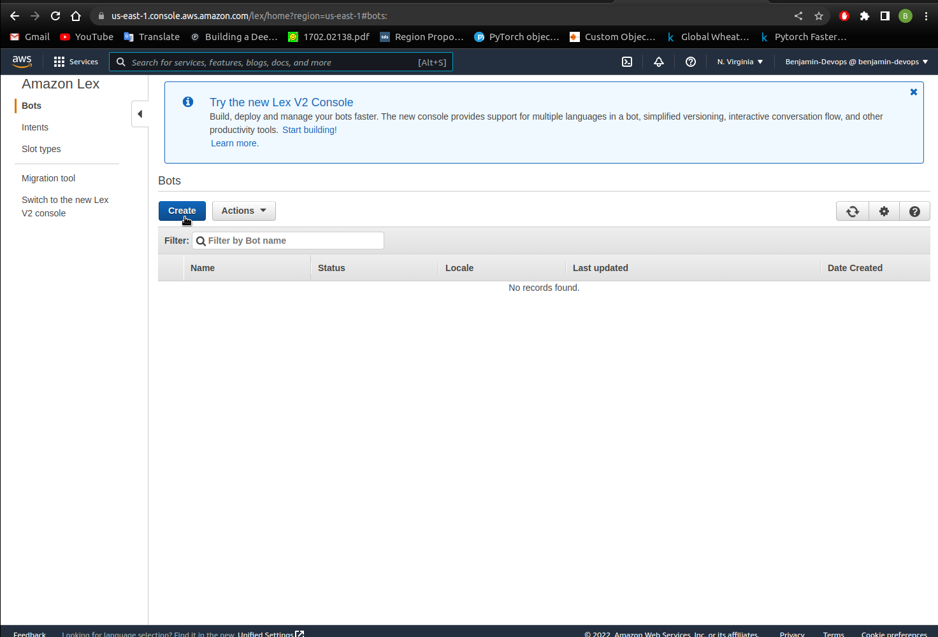Bookmark this page with star icon
Image resolution: width=938 pixels, height=637 pixels.
coord(819,16)
